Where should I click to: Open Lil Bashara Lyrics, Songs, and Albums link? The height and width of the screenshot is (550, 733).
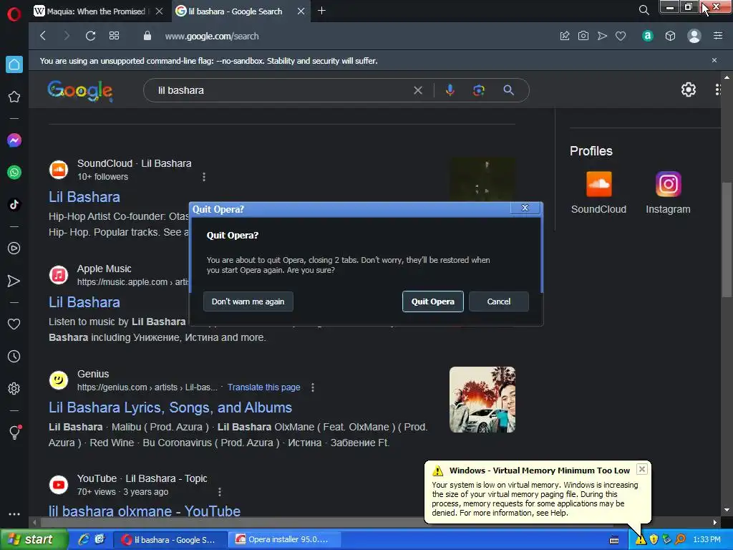pos(170,407)
